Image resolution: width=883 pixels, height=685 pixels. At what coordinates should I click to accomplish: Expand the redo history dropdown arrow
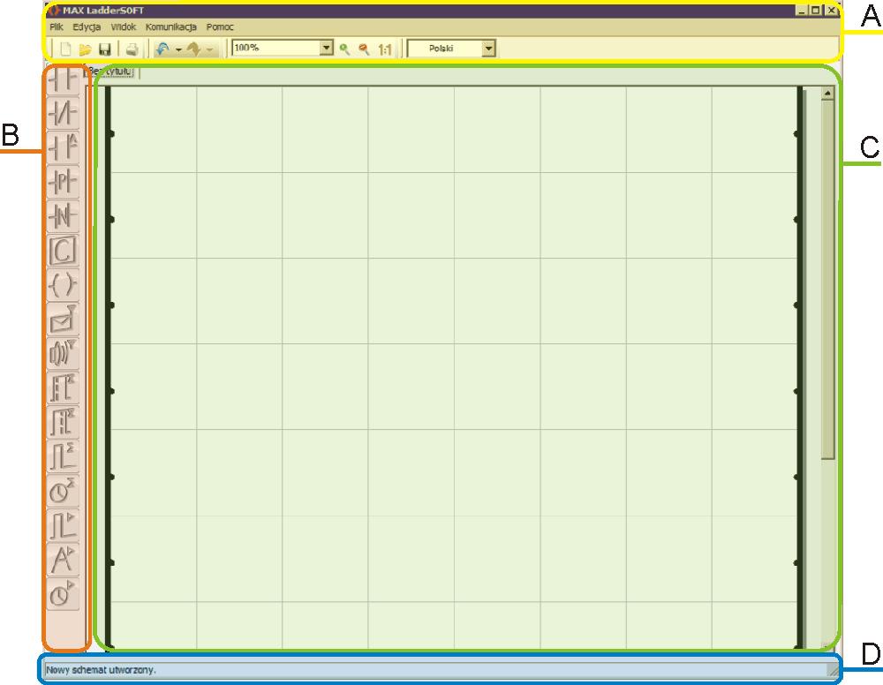[x=209, y=50]
